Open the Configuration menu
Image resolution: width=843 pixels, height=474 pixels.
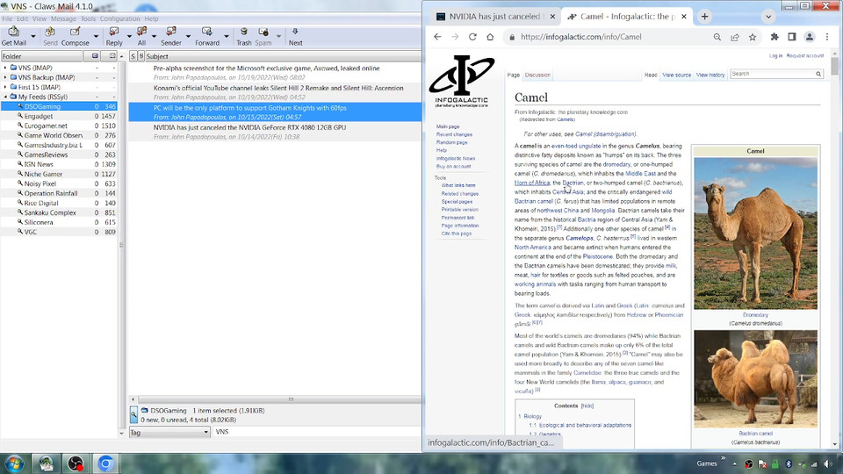point(120,18)
